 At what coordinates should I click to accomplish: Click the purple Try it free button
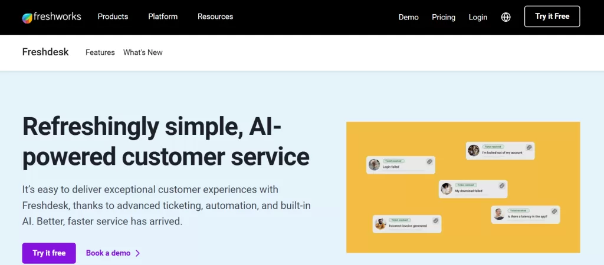coord(49,253)
